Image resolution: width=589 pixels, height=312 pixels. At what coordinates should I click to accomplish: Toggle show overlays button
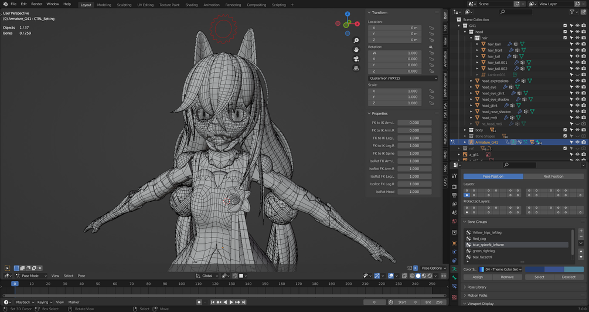pos(391,276)
